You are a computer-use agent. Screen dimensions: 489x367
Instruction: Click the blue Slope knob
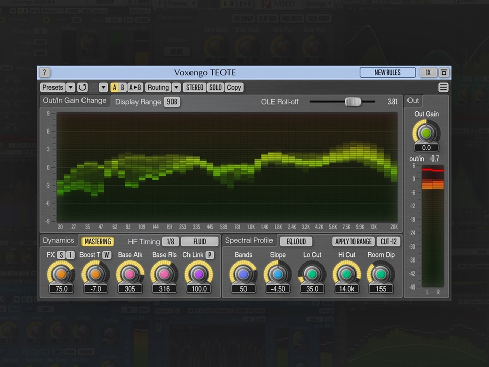pyautogui.click(x=278, y=274)
